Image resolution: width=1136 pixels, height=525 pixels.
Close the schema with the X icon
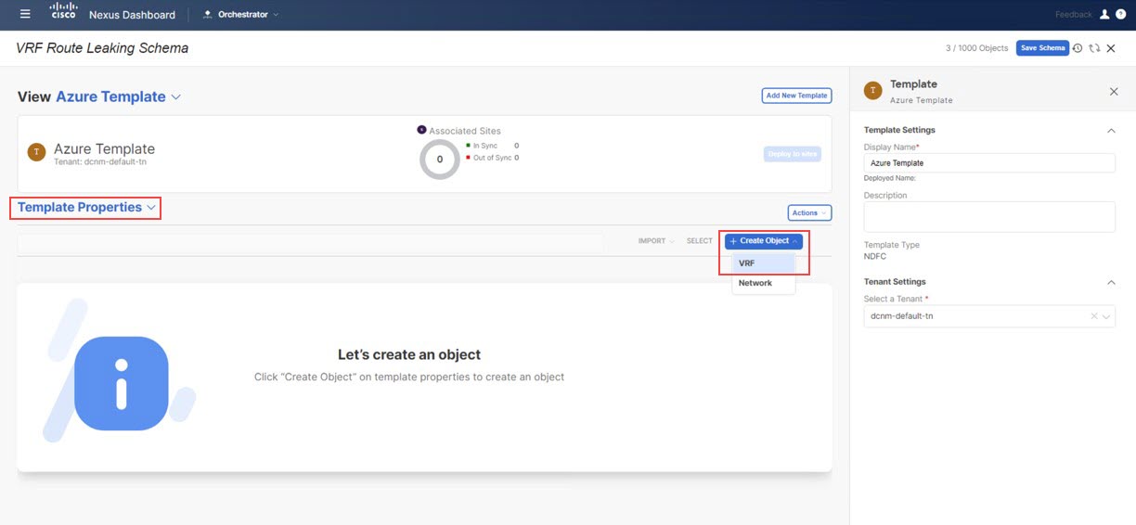[x=1111, y=48]
